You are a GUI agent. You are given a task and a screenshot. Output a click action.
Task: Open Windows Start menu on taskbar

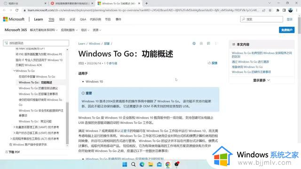125,164
